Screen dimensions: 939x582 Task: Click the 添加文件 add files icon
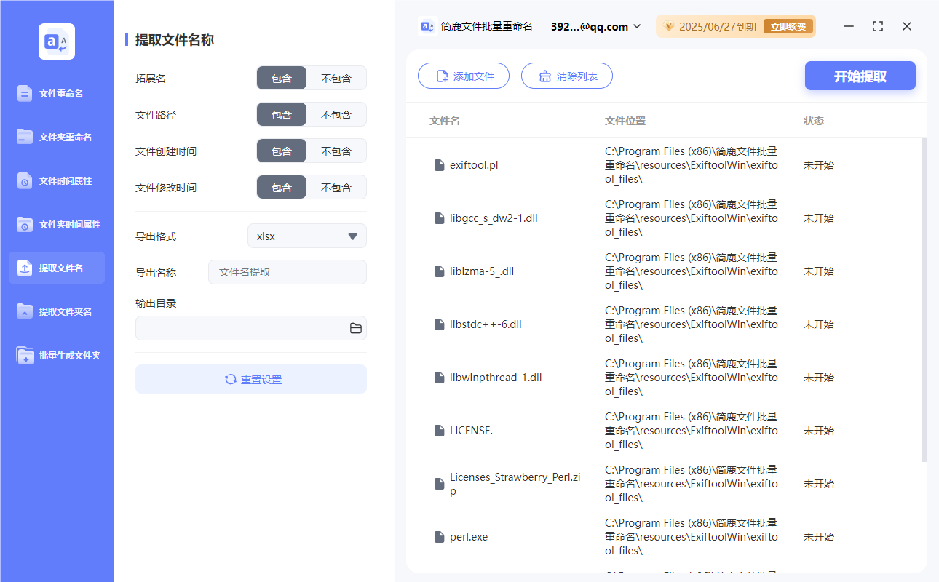[x=443, y=75]
